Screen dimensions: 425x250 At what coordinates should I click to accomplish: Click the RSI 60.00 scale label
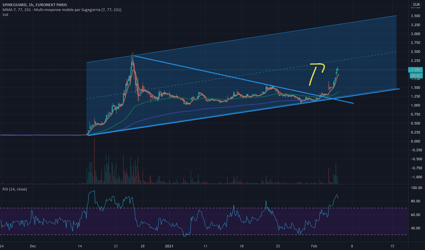tap(416, 215)
